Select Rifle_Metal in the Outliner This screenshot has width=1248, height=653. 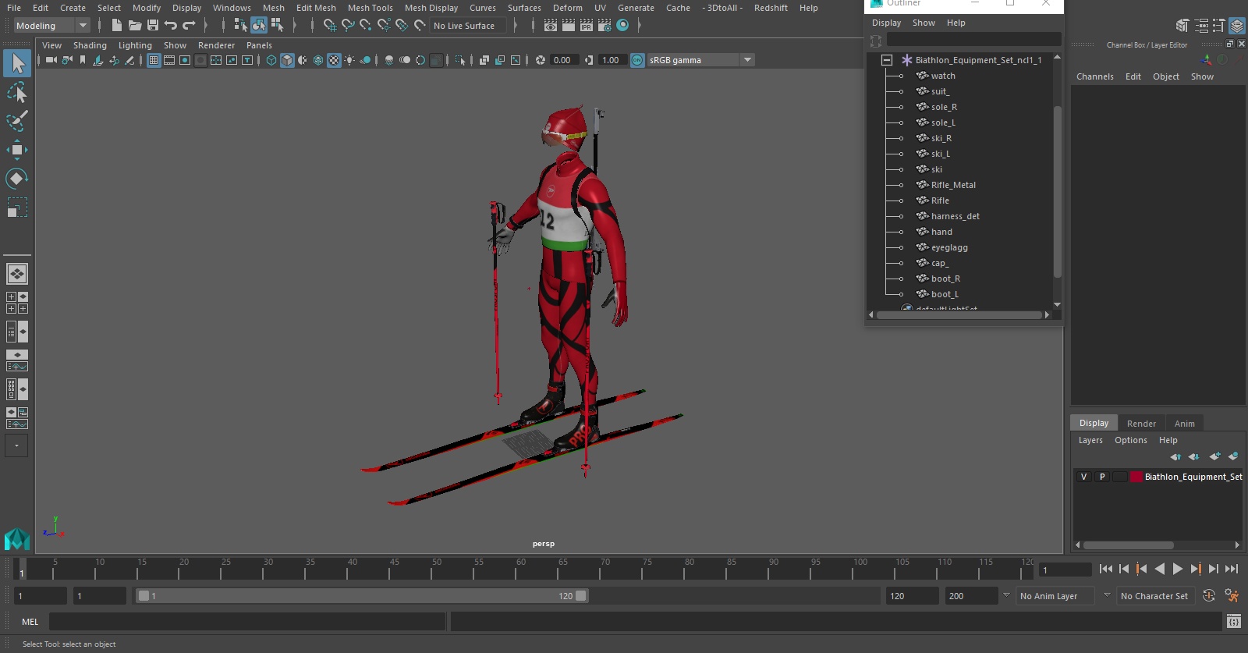[953, 185]
